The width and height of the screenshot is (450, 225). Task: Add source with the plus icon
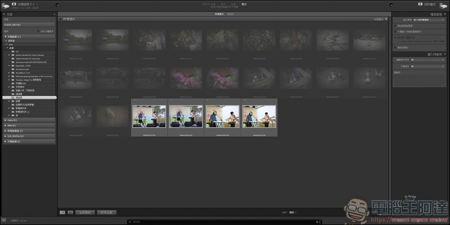point(54,14)
